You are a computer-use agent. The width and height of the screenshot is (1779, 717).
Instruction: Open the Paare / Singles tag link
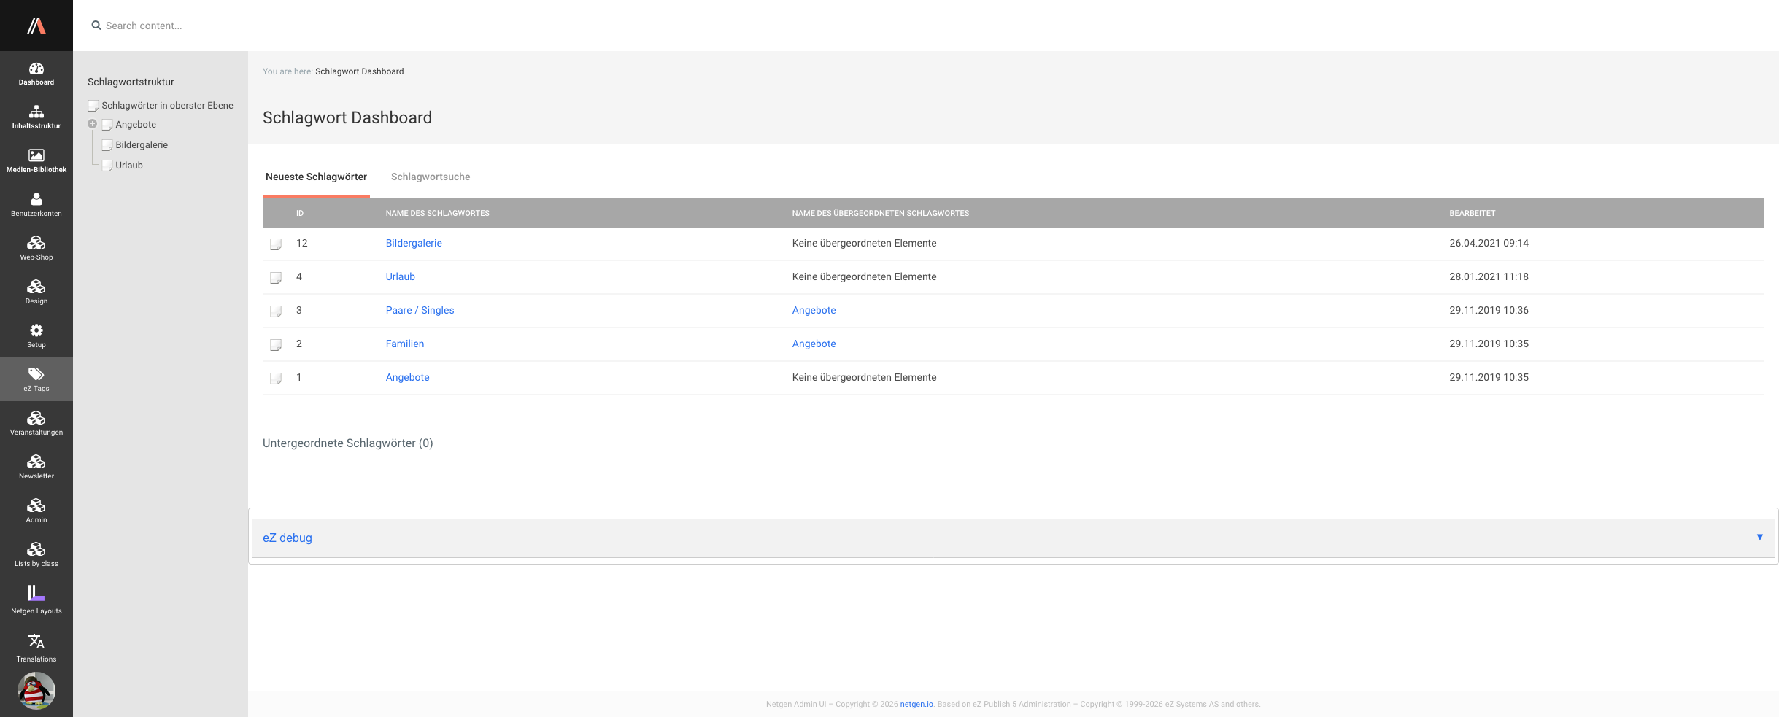420,311
